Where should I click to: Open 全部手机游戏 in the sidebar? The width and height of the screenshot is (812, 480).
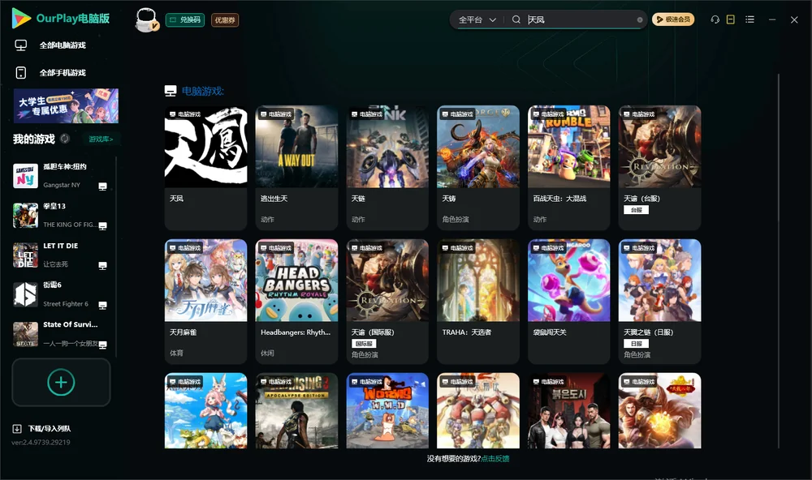[x=63, y=73]
